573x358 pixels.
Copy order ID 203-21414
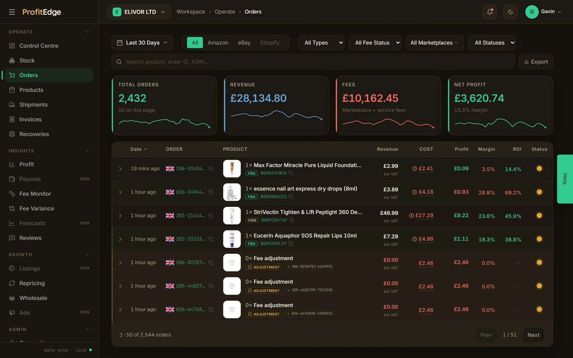(211, 216)
